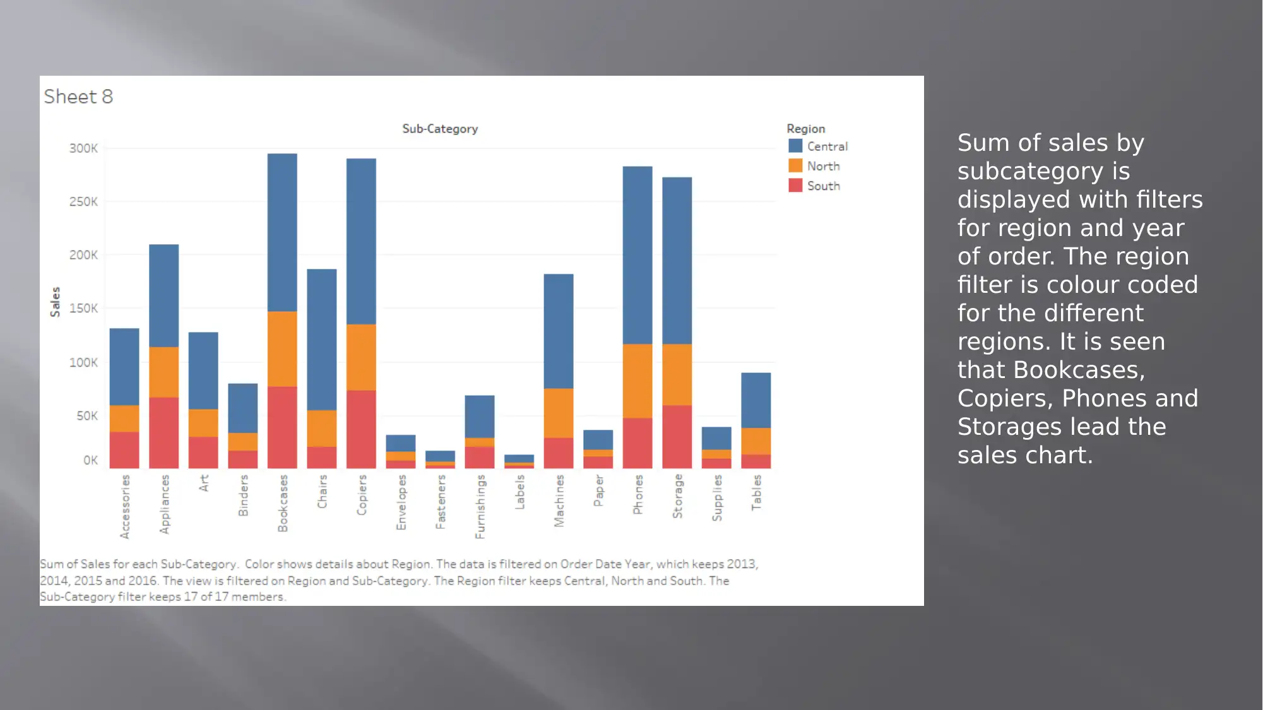
Task: Click the slide text line 'Copiers, Phones and'
Action: tap(1077, 398)
